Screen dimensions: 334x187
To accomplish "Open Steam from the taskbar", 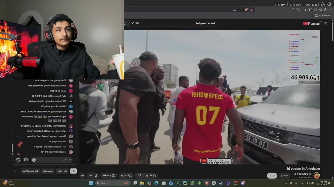I will click(x=221, y=183).
